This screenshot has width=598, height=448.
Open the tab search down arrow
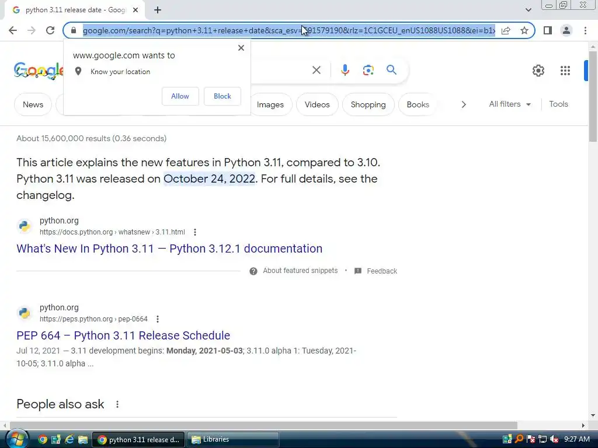528,10
